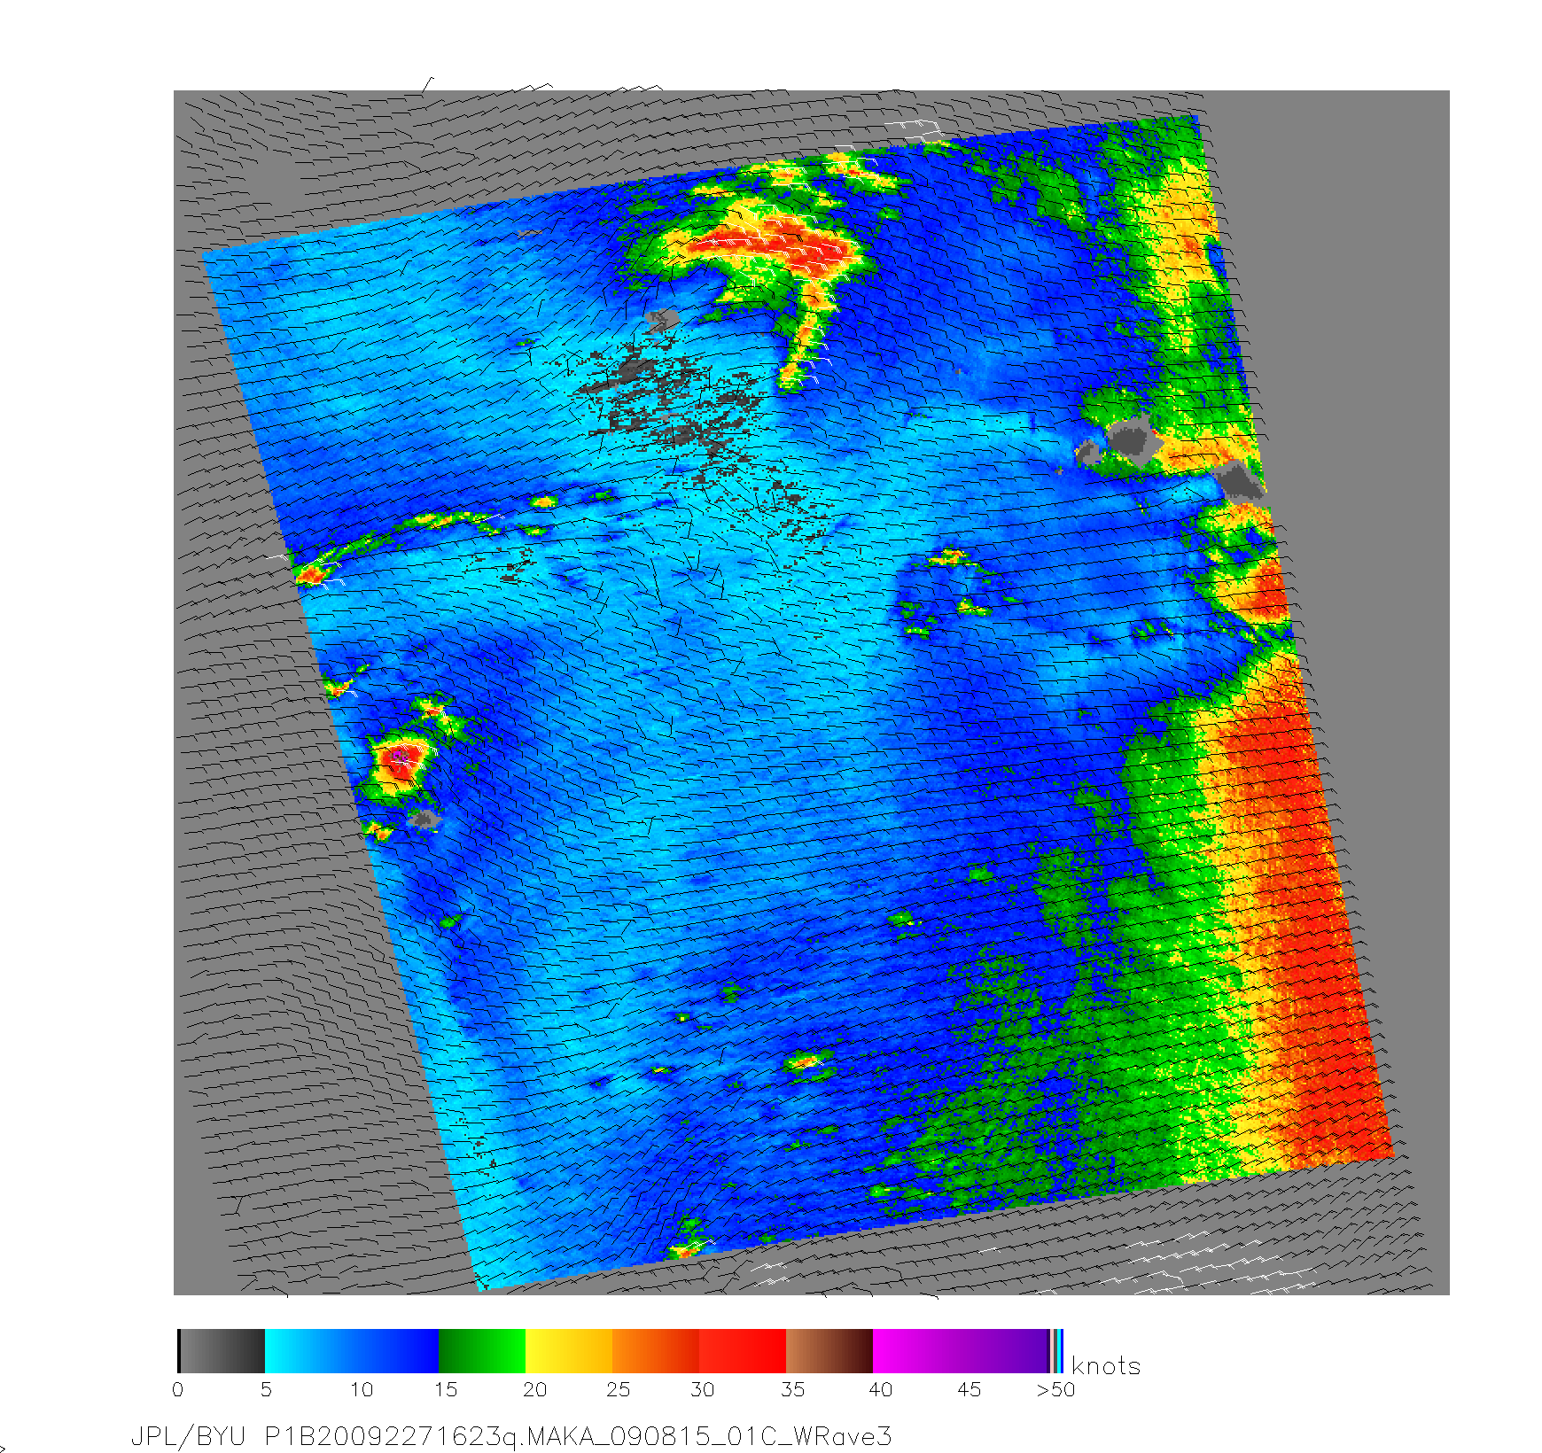Screen dimensions: 1542x1453
Task: Click the '0' scale label
Action: [178, 1389]
